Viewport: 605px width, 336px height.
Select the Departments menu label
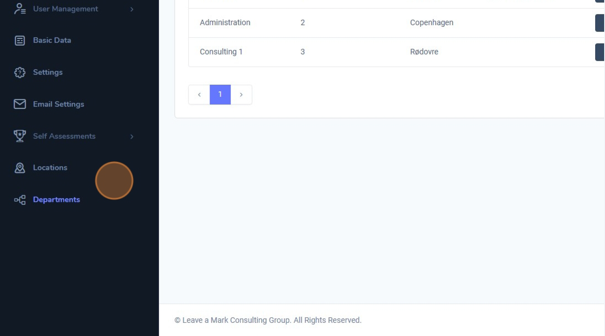pos(56,200)
